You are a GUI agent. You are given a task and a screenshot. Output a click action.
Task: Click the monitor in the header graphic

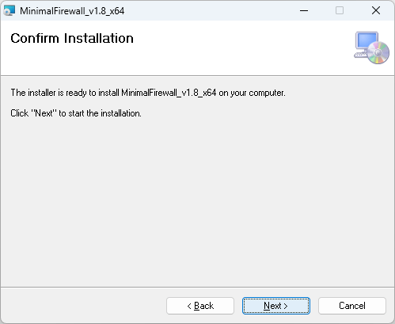pos(367,41)
